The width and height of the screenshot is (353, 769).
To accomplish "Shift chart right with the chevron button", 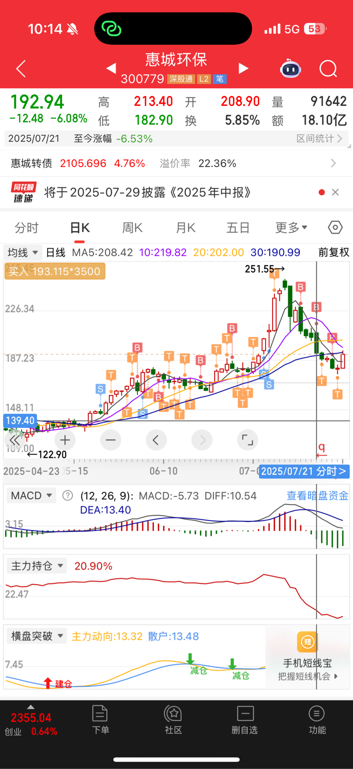I will pyautogui.click(x=202, y=440).
